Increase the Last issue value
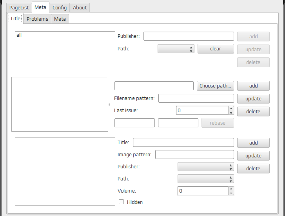285x216 pixels. pyautogui.click(x=231, y=108)
